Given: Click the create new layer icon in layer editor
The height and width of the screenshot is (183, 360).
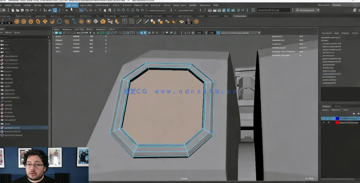Looking at the screenshot, I should click(354, 114).
